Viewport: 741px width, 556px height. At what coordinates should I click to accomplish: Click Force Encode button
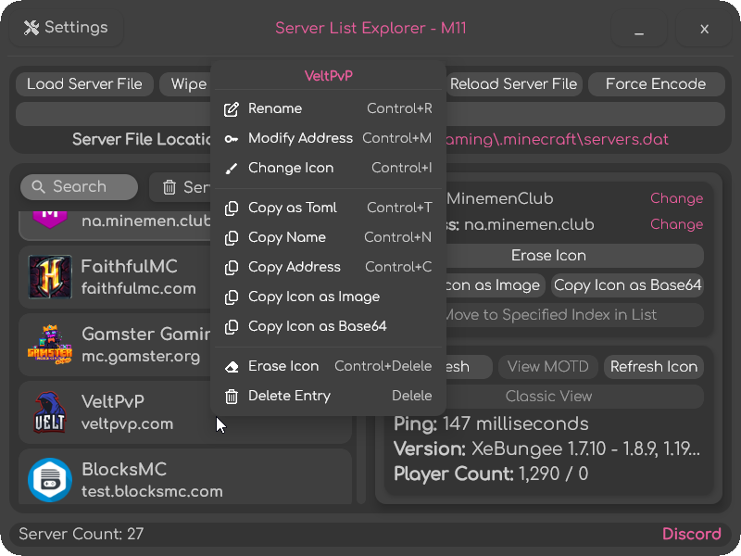(656, 84)
